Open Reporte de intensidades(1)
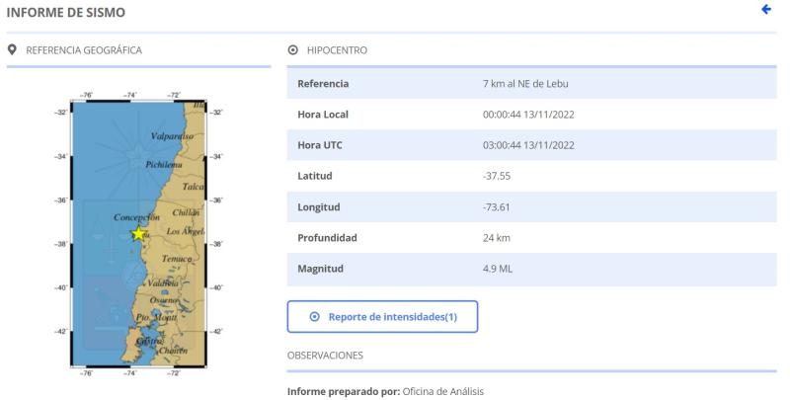 pos(382,317)
